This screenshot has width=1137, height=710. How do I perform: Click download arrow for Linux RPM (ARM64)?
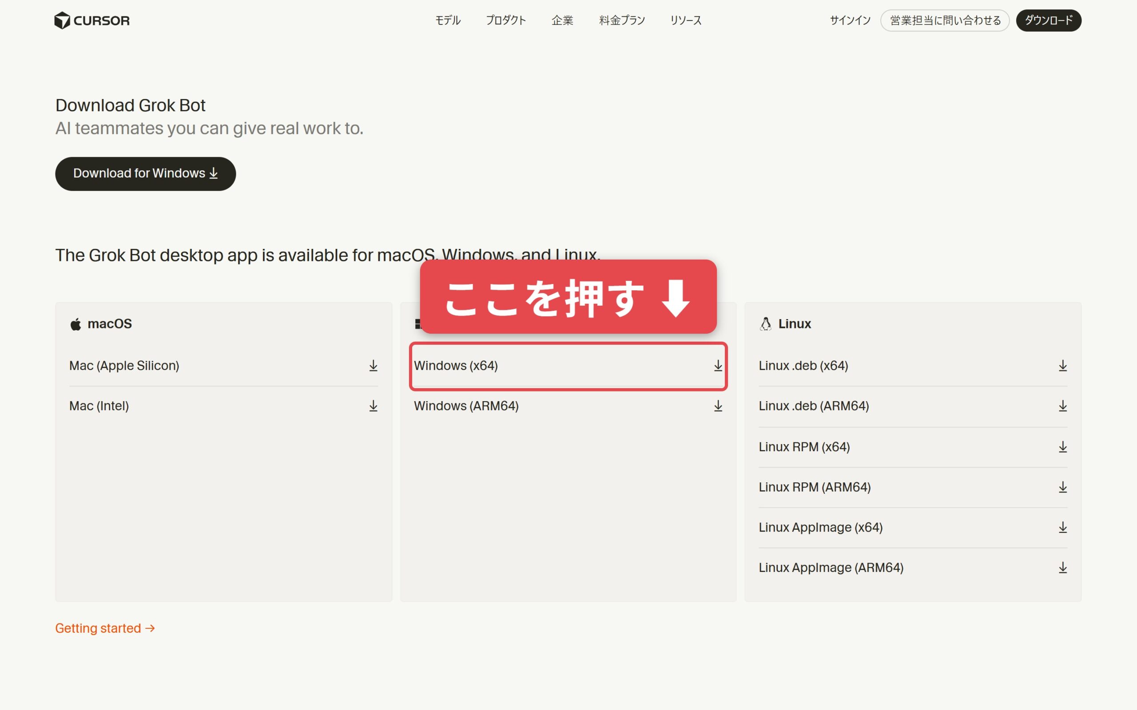[1063, 487]
